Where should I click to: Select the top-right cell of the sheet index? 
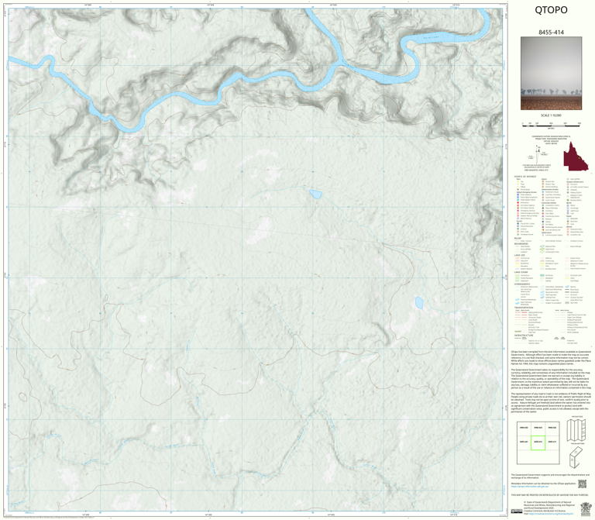pos(552,428)
